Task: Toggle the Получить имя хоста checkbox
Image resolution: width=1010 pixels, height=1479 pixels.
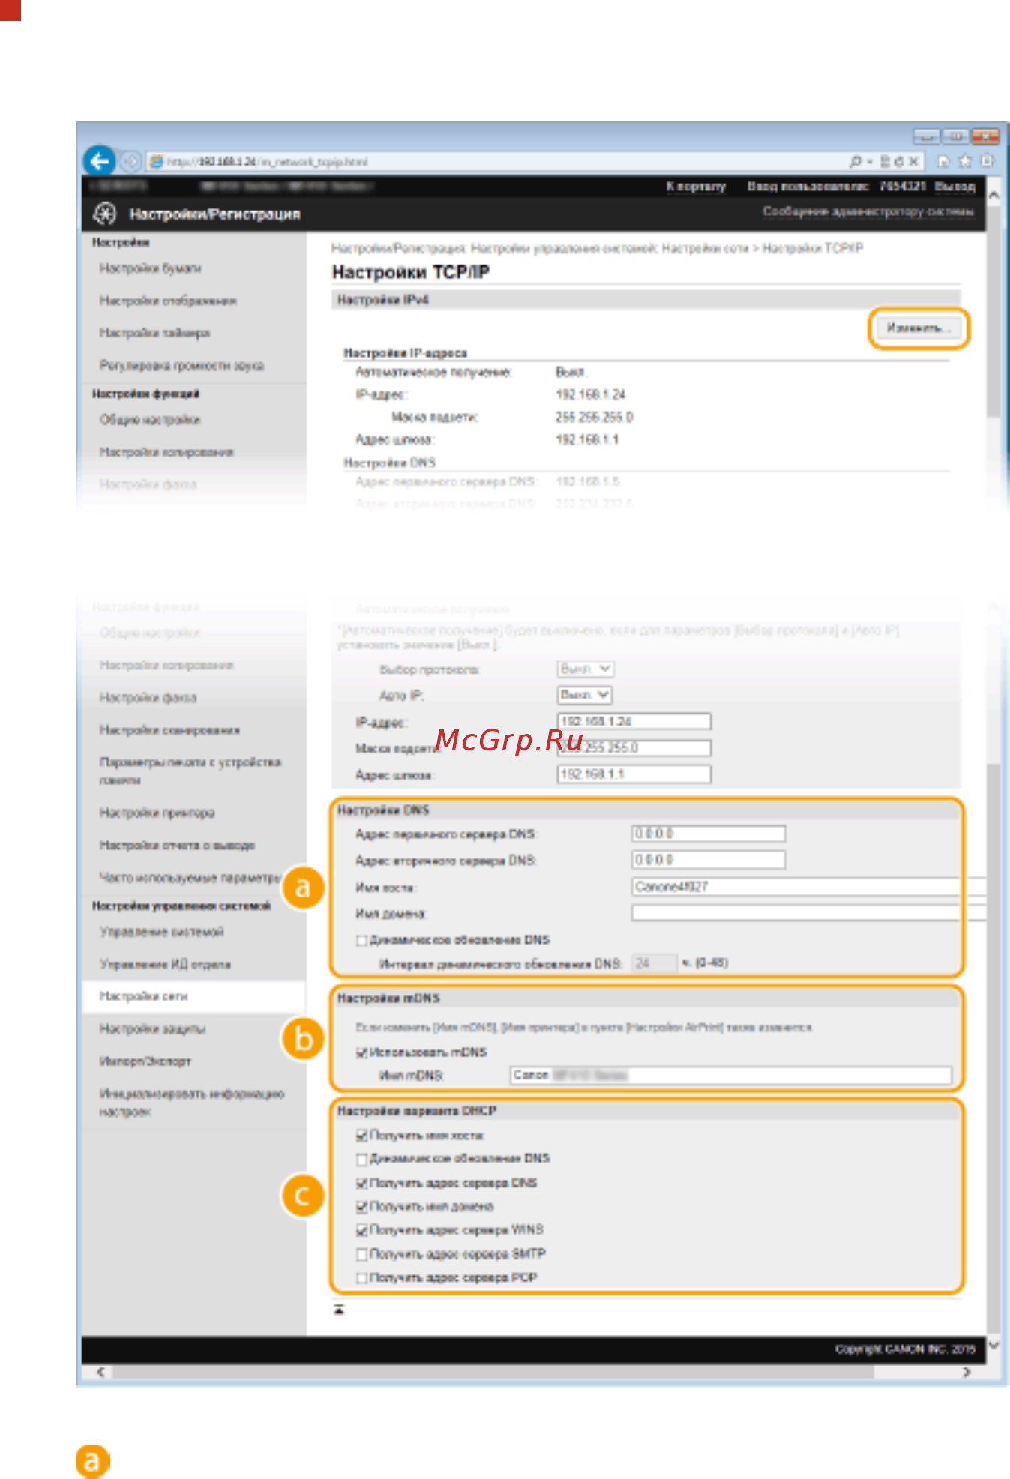Action: 362,1136
